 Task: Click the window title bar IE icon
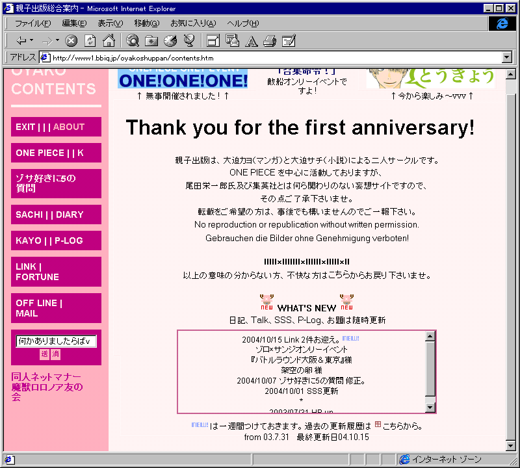pyautogui.click(x=9, y=8)
